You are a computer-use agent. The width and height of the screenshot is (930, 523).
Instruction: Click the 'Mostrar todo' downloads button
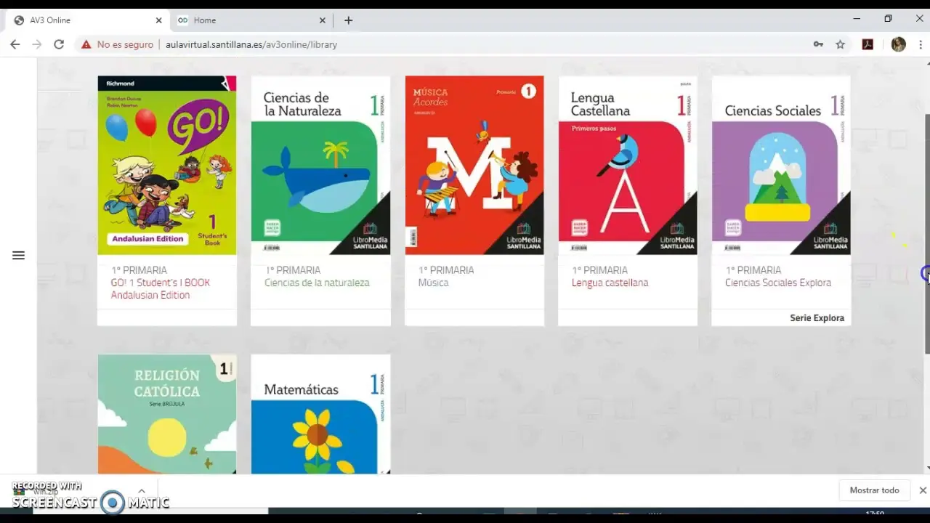tap(874, 490)
